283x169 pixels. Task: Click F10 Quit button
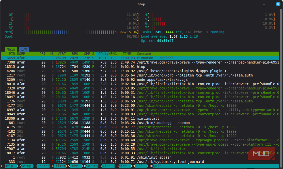[154, 166]
